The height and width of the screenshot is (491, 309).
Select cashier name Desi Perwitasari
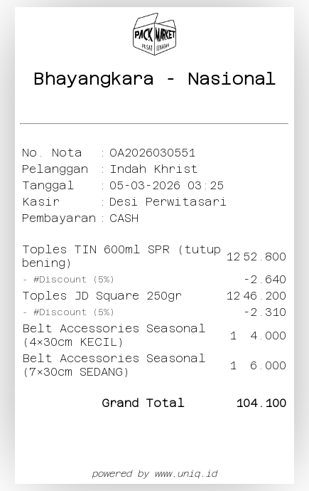[x=168, y=201]
